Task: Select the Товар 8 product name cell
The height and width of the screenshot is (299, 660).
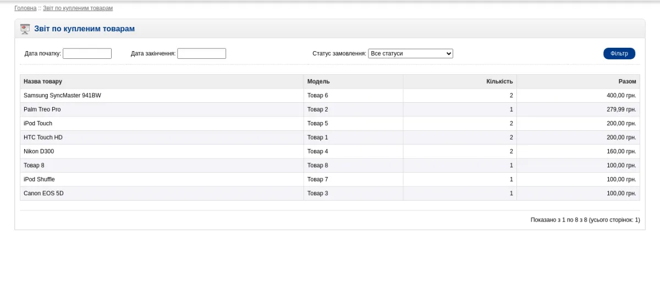Action: tap(162, 165)
